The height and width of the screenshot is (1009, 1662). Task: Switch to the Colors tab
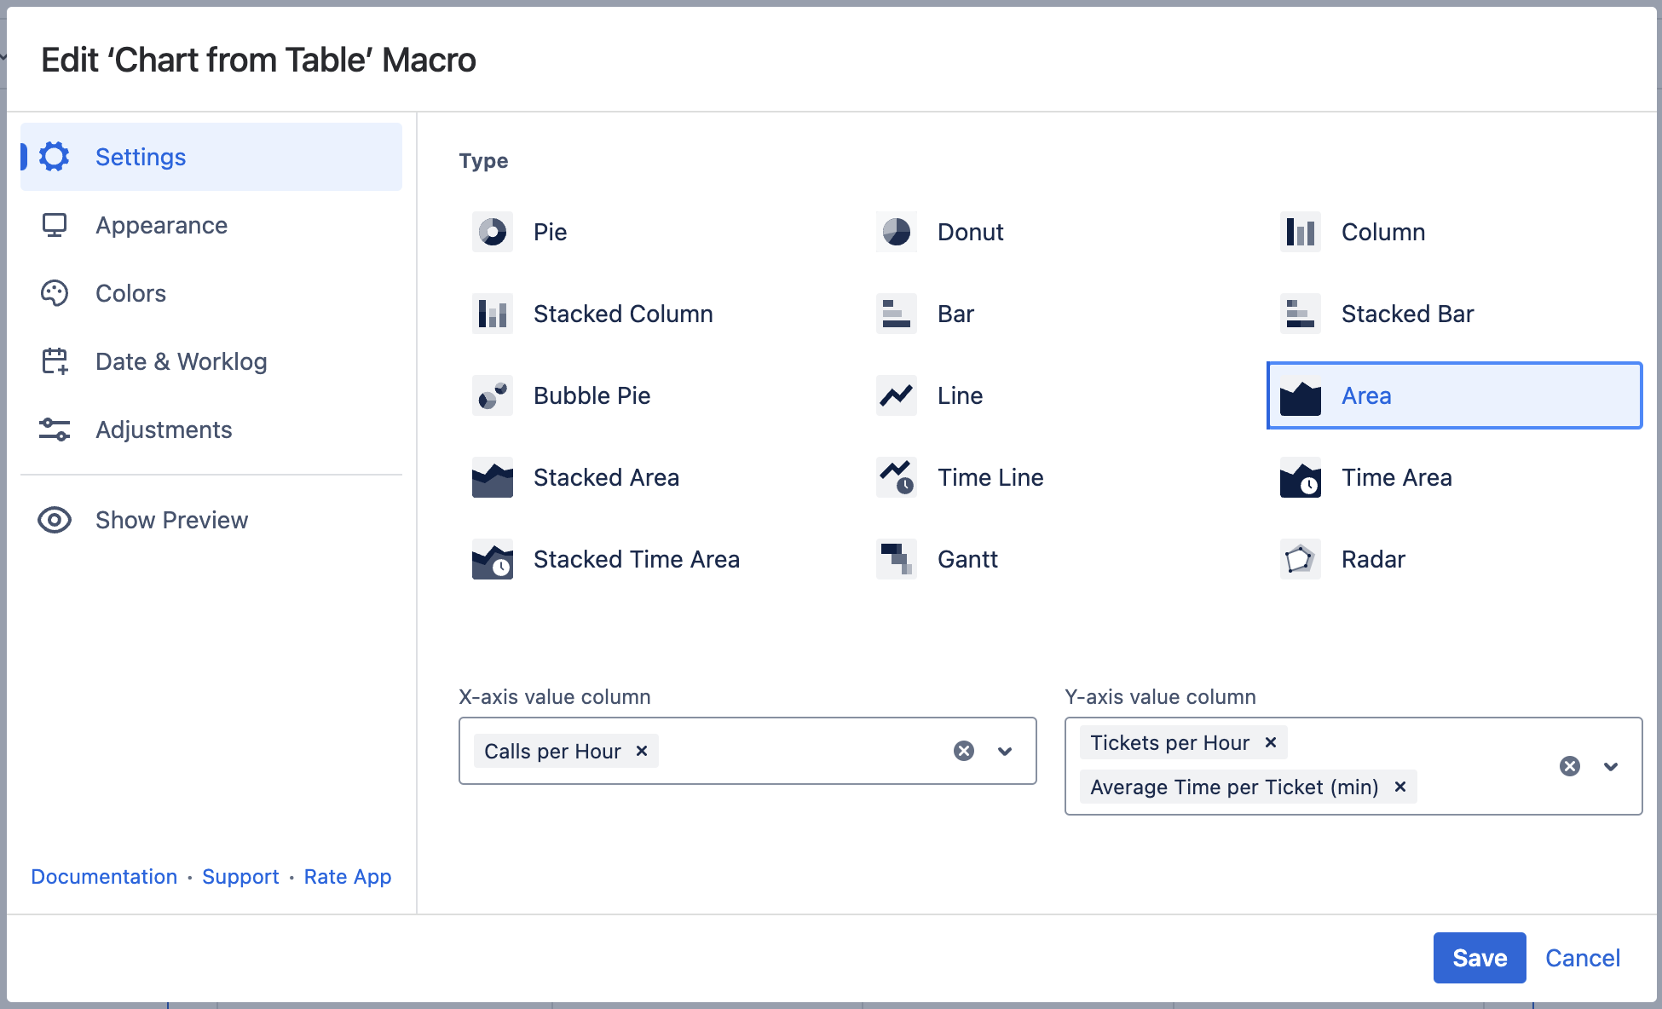[x=130, y=293]
